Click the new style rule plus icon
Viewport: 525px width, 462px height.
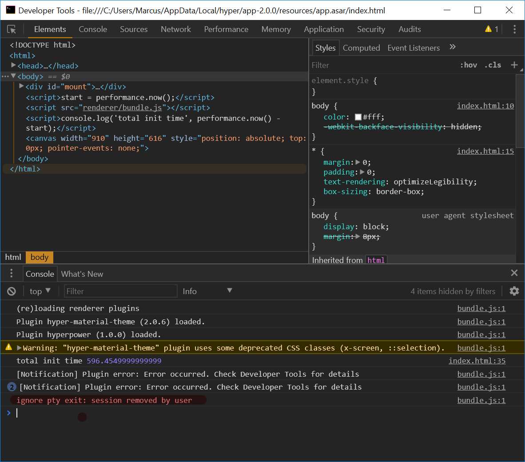514,65
